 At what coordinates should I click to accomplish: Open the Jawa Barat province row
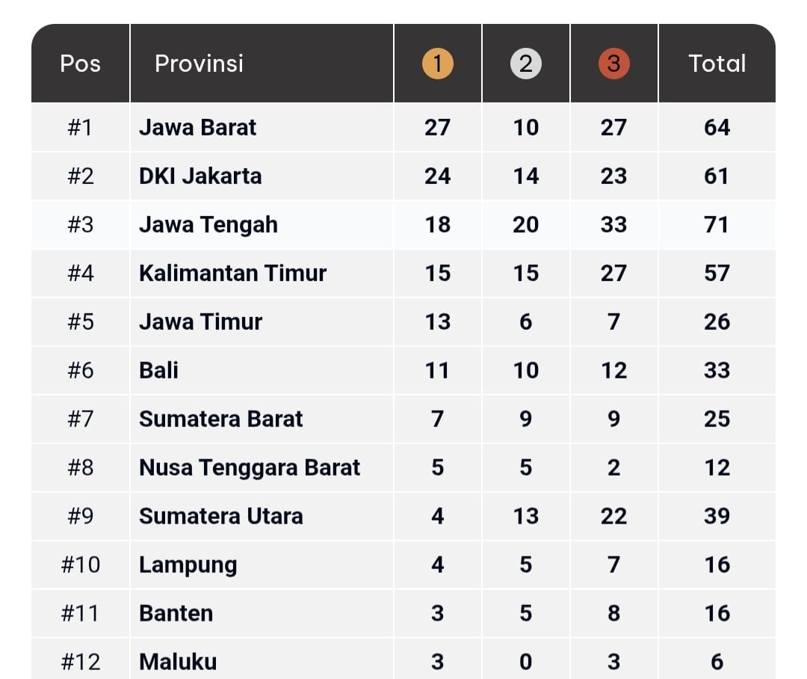[197, 128]
